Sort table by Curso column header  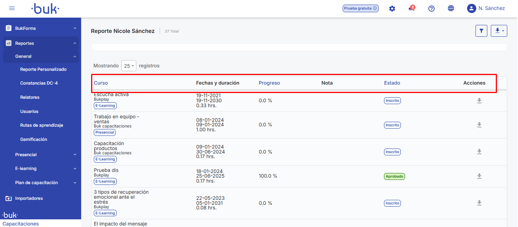(x=101, y=83)
